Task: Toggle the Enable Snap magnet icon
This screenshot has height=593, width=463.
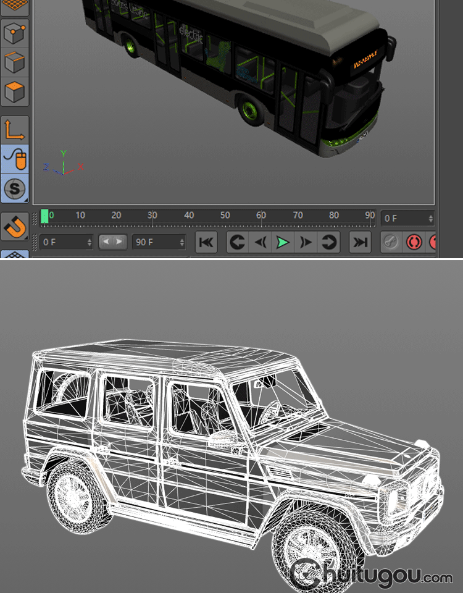Action: pyautogui.click(x=15, y=227)
